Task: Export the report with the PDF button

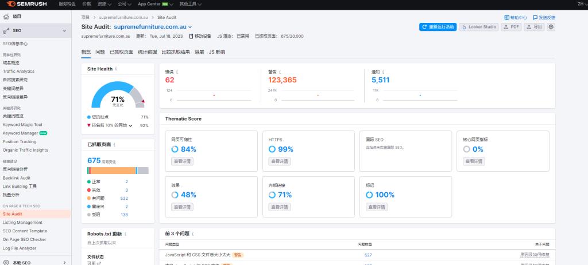Action: [x=511, y=27]
